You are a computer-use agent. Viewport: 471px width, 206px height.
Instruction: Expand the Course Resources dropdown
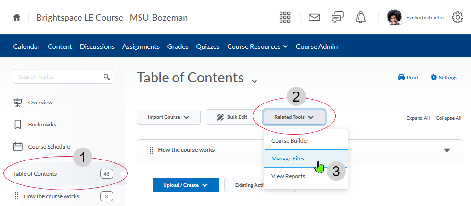point(257,46)
